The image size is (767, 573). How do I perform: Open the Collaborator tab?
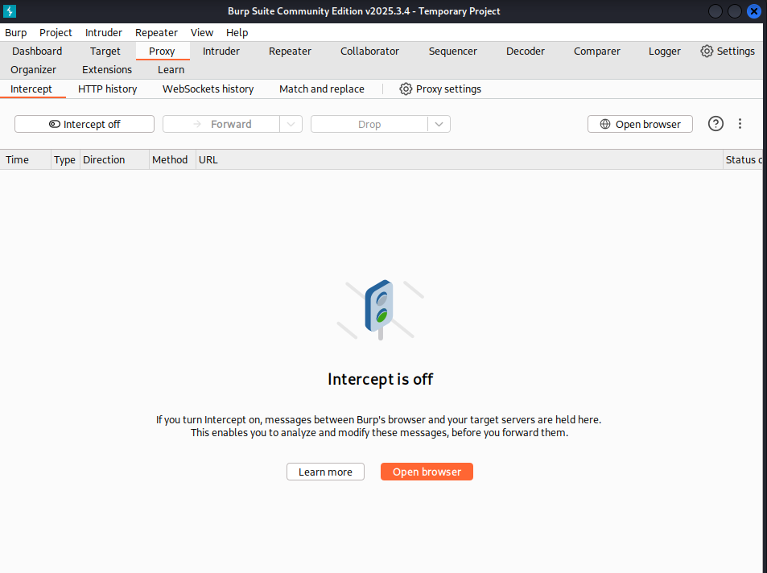[369, 52]
